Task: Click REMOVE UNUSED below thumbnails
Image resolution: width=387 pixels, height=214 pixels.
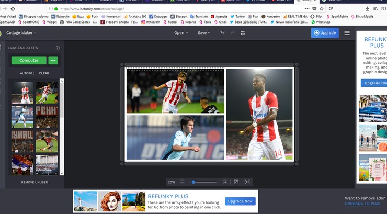Action: (x=35, y=182)
